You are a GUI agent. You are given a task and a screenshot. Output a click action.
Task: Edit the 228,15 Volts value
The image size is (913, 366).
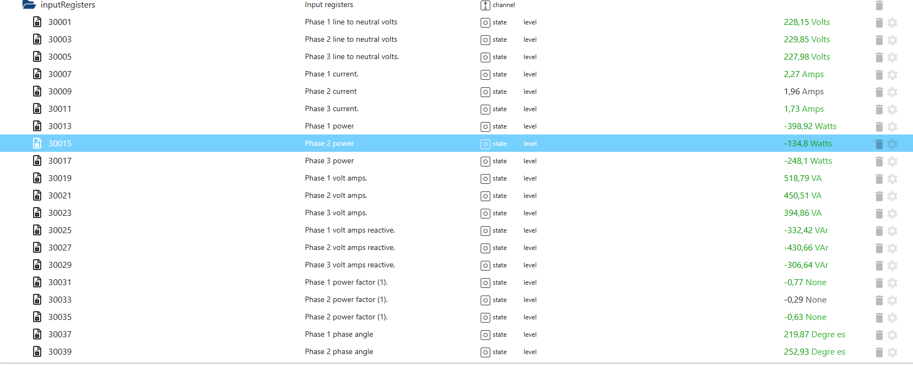(806, 22)
